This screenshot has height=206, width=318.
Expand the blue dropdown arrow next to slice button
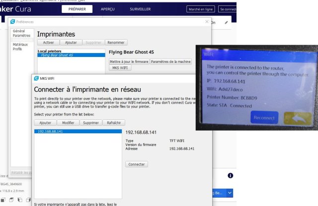click(x=230, y=193)
